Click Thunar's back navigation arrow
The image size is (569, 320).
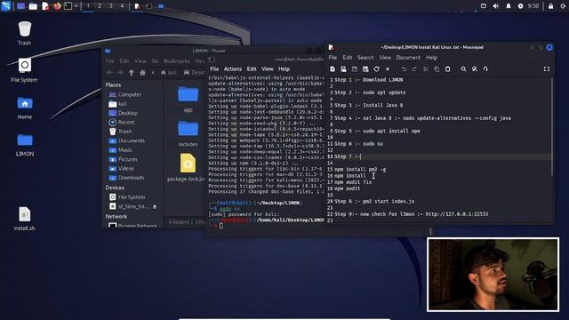pyautogui.click(x=109, y=73)
